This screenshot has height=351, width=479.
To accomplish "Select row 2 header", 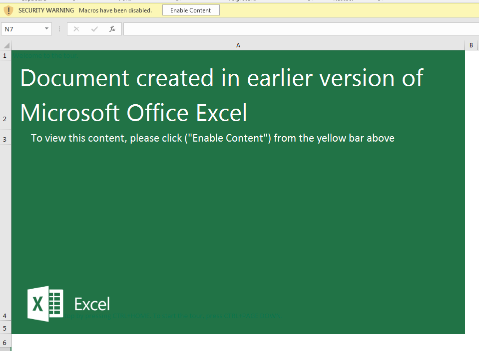I will click(x=5, y=95).
